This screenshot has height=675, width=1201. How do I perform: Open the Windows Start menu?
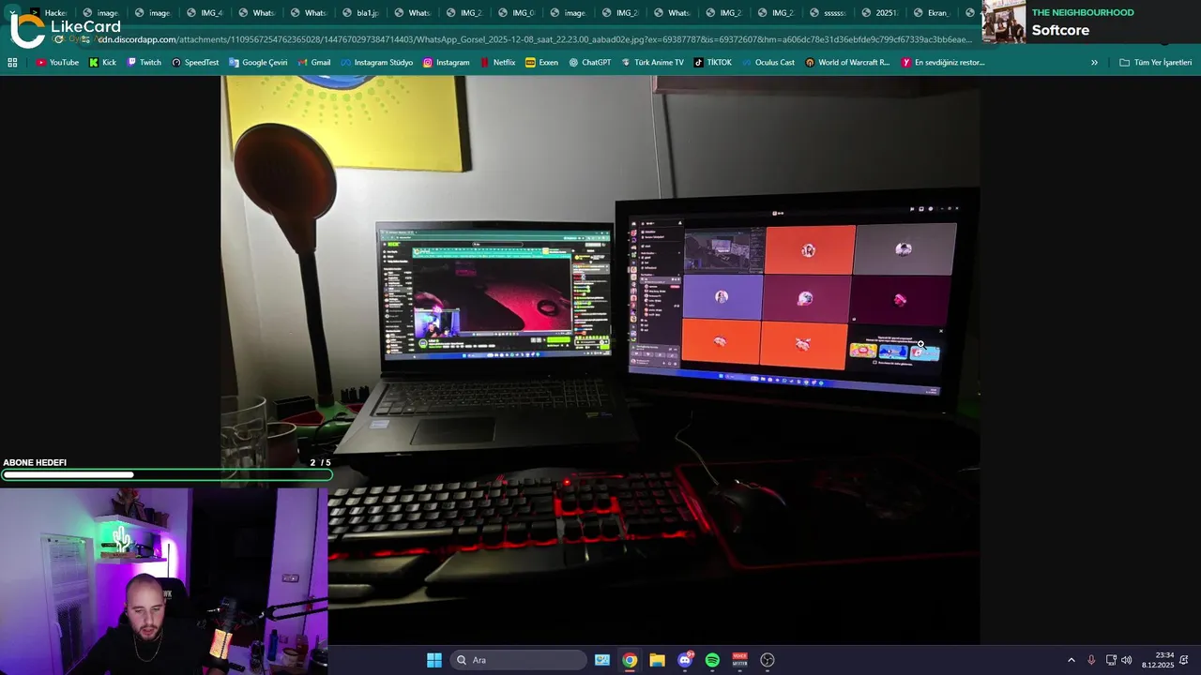[433, 660]
